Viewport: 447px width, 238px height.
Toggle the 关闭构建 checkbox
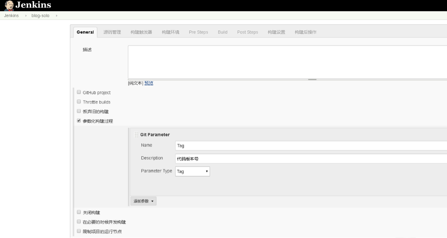coord(79,212)
